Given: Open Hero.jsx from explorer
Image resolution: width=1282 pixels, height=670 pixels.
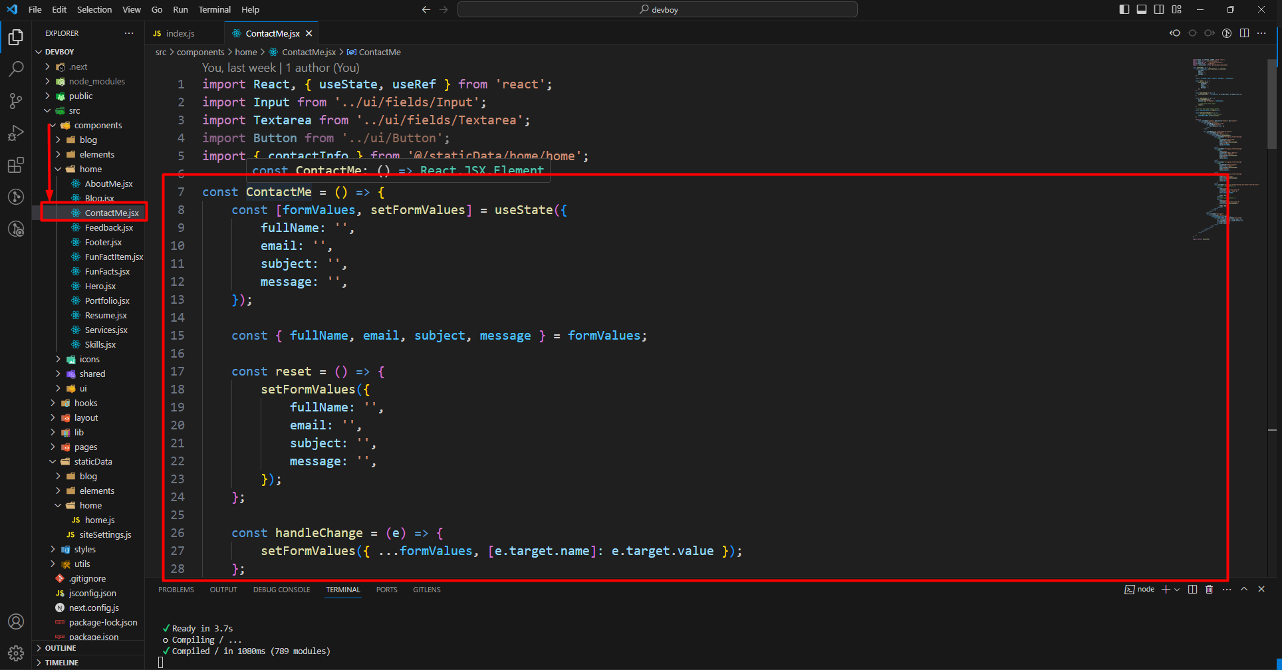Looking at the screenshot, I should [x=100, y=286].
